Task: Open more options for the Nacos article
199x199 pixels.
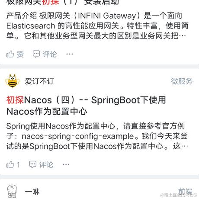Action: coord(66,164)
